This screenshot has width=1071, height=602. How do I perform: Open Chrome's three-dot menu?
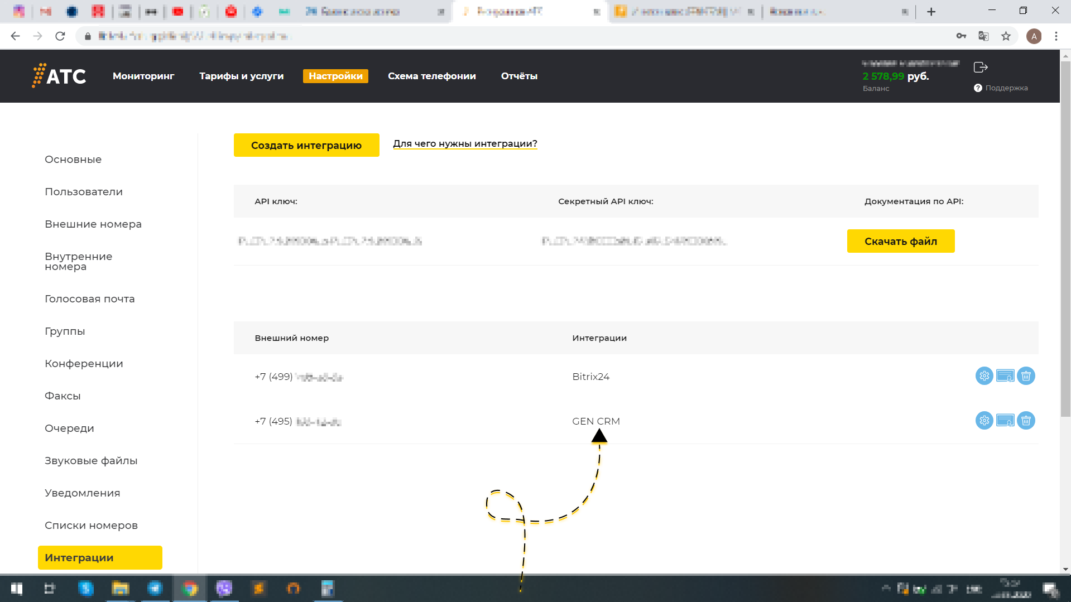click(1056, 36)
